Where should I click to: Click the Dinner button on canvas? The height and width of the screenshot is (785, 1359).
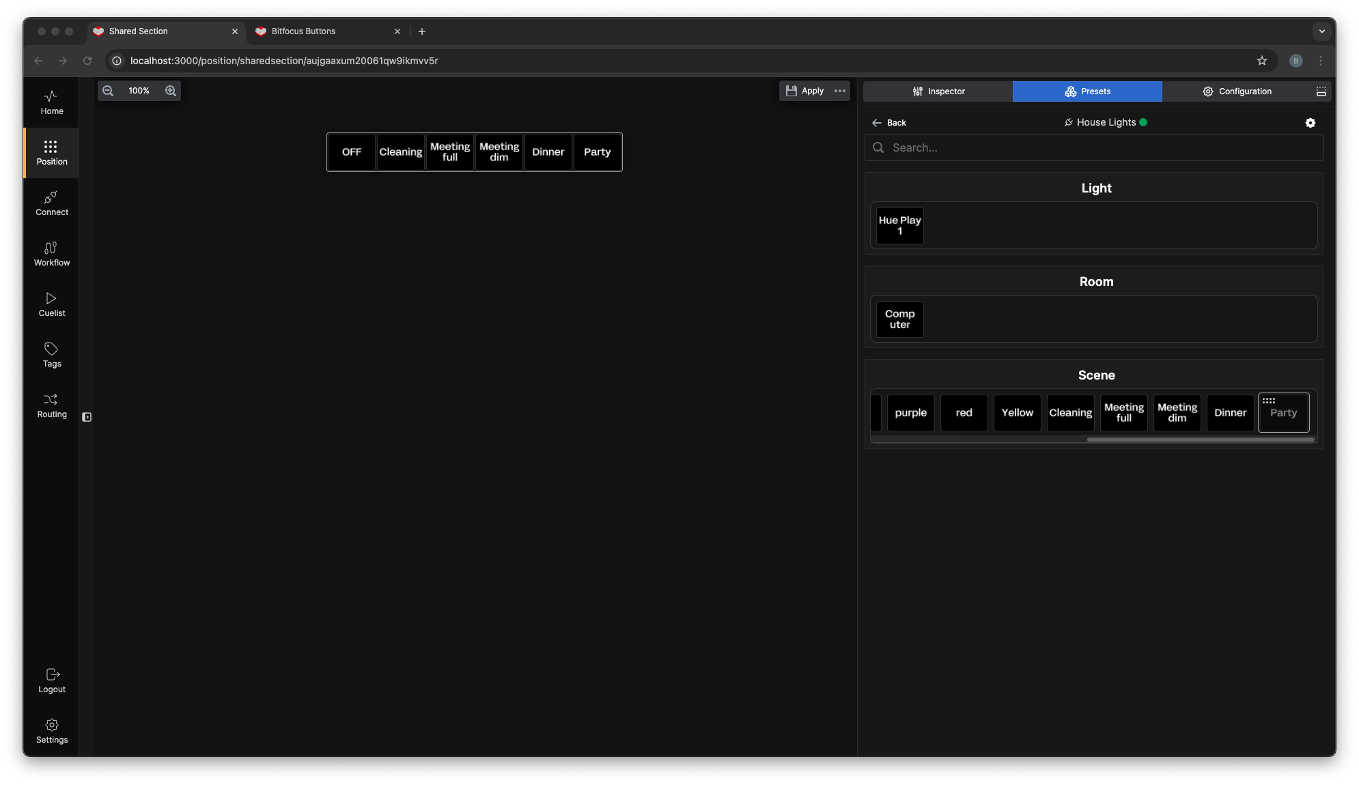548,152
